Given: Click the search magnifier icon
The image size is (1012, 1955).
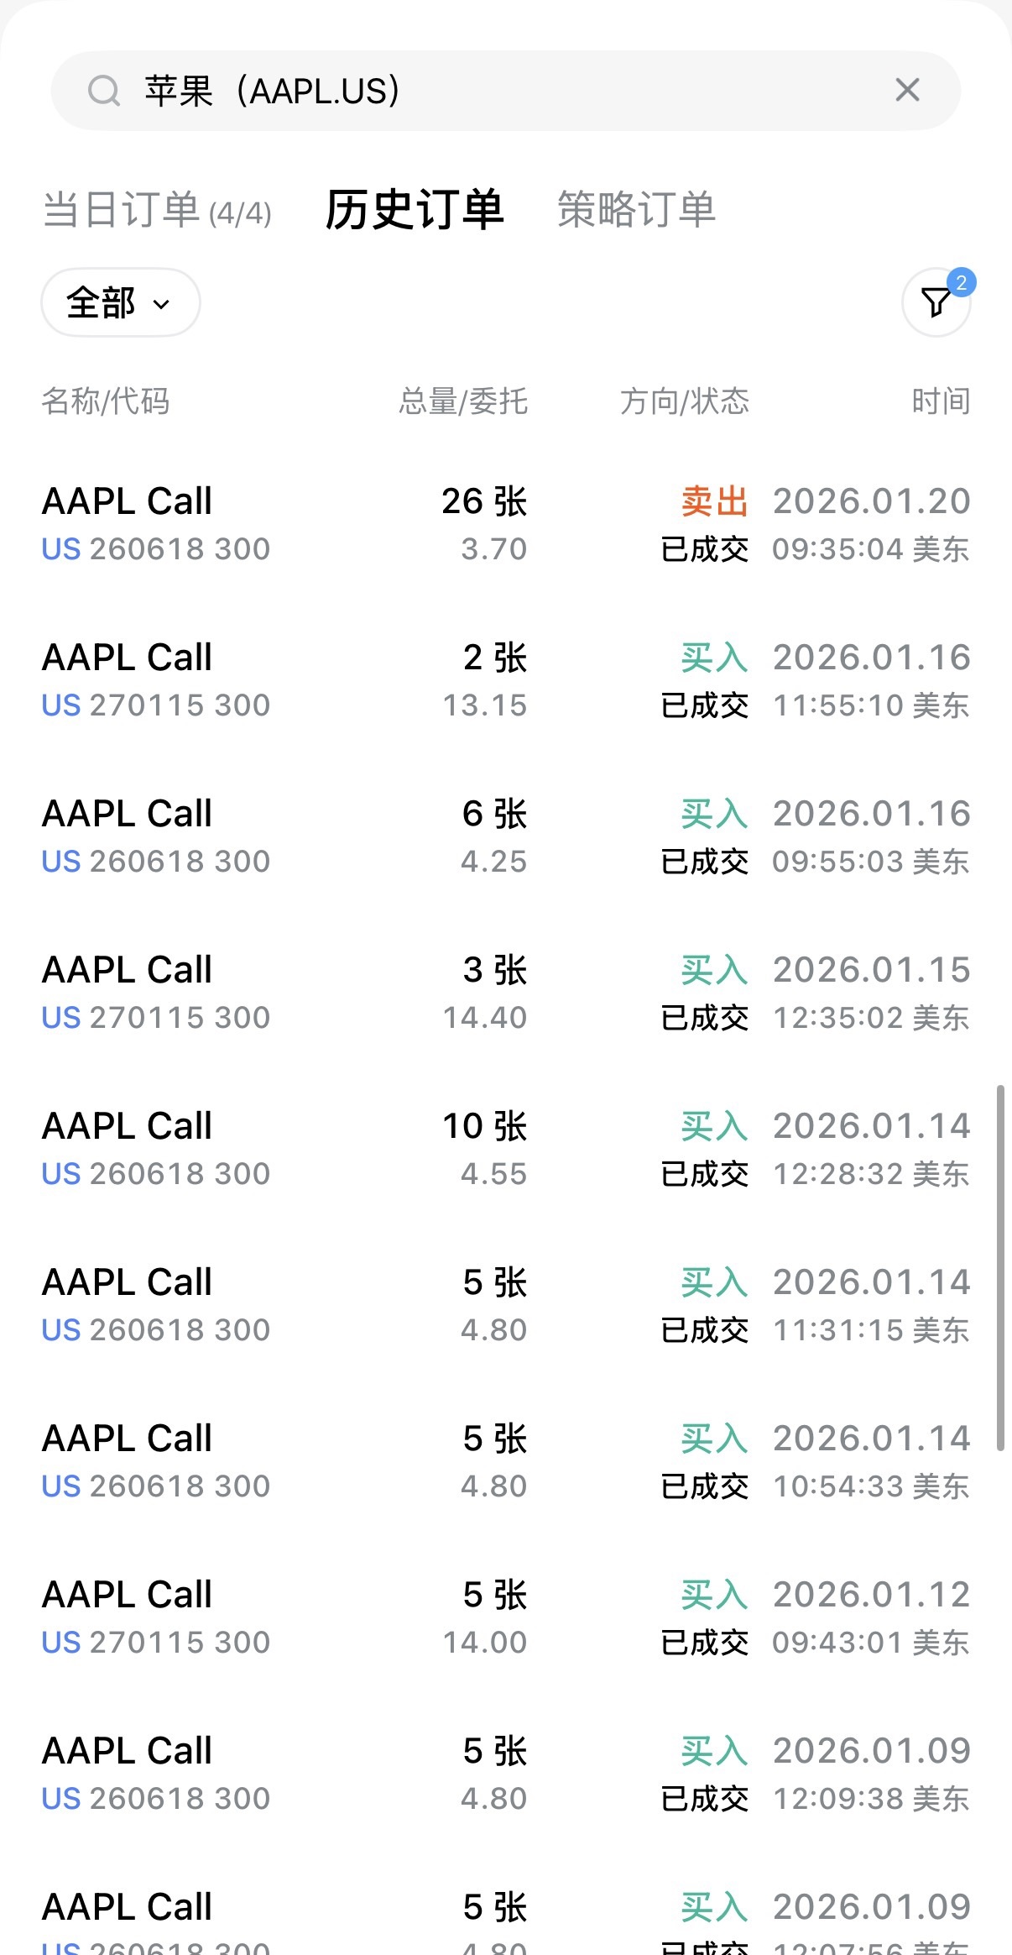Looking at the screenshot, I should click(104, 91).
